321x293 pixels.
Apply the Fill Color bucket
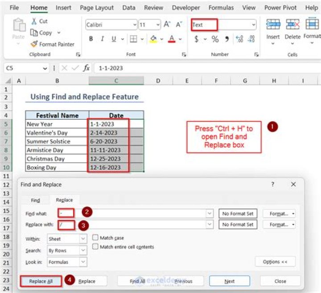point(153,39)
